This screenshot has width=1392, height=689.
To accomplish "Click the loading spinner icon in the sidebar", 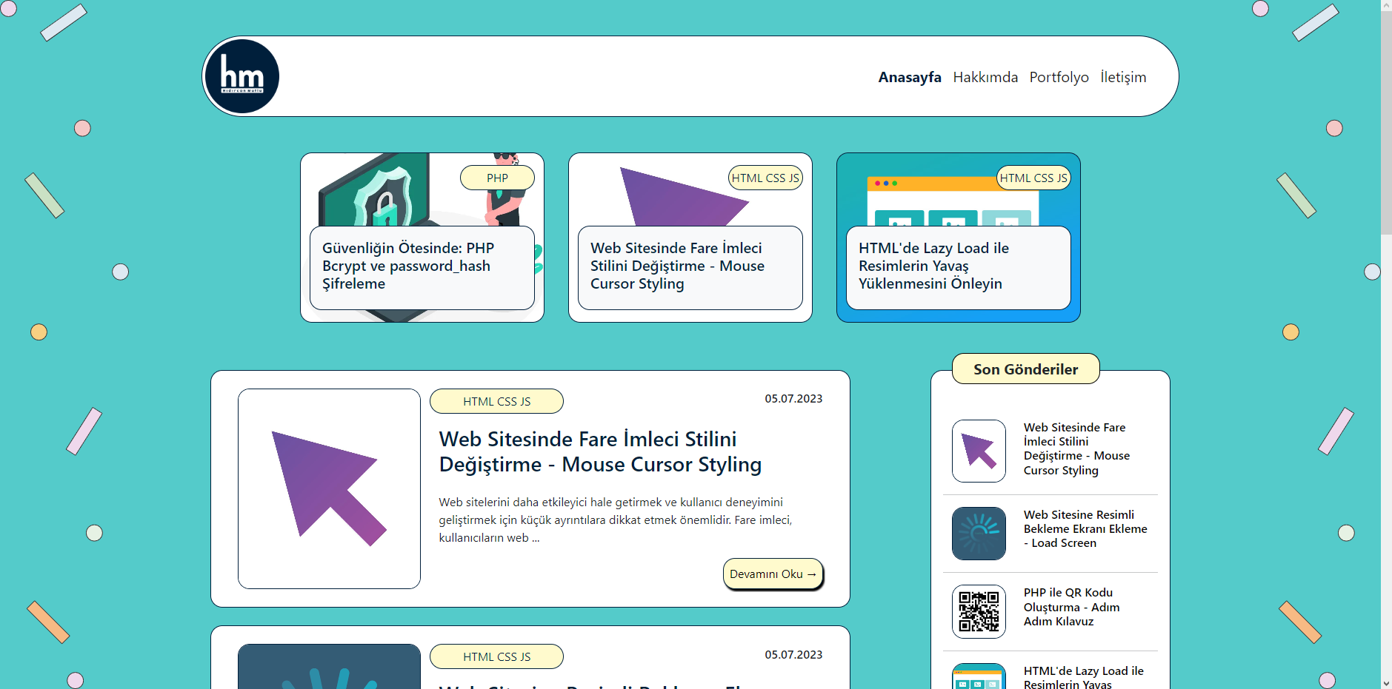I will tap(979, 534).
